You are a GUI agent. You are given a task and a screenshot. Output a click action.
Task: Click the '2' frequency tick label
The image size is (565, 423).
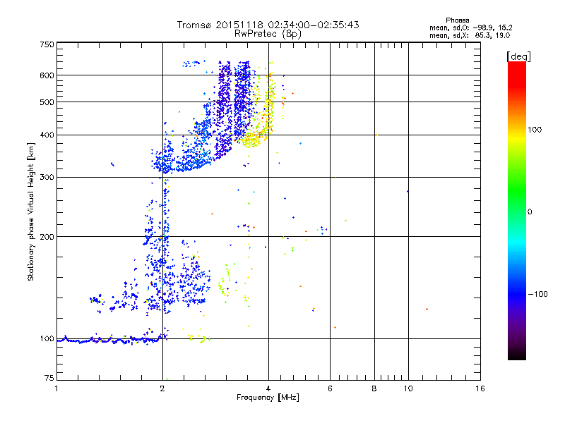tap(162, 388)
